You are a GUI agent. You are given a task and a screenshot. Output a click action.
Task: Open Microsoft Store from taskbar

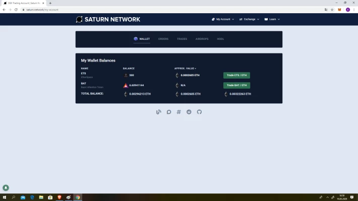(x=50, y=197)
